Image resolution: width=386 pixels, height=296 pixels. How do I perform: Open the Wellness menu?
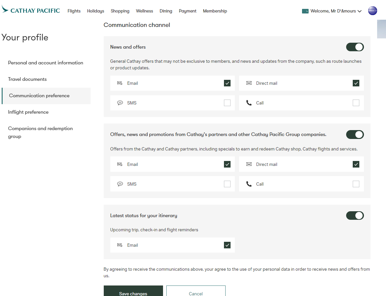145,11
